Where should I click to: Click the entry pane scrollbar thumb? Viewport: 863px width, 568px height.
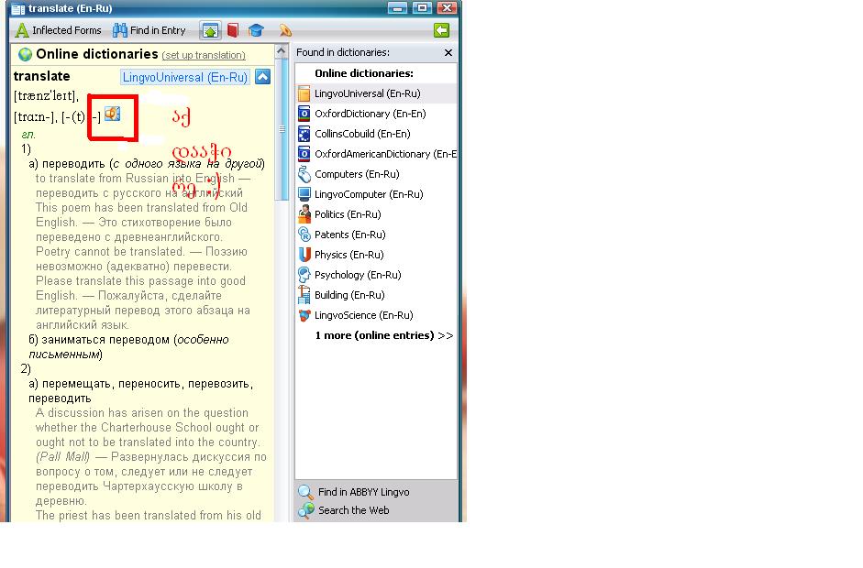pos(282,129)
